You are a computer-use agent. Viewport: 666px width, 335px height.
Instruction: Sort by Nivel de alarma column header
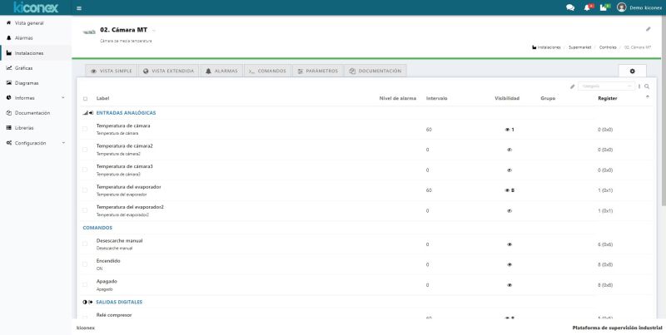pos(398,98)
